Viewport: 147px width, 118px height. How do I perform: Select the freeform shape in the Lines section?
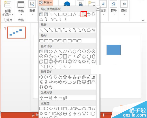point(89,30)
